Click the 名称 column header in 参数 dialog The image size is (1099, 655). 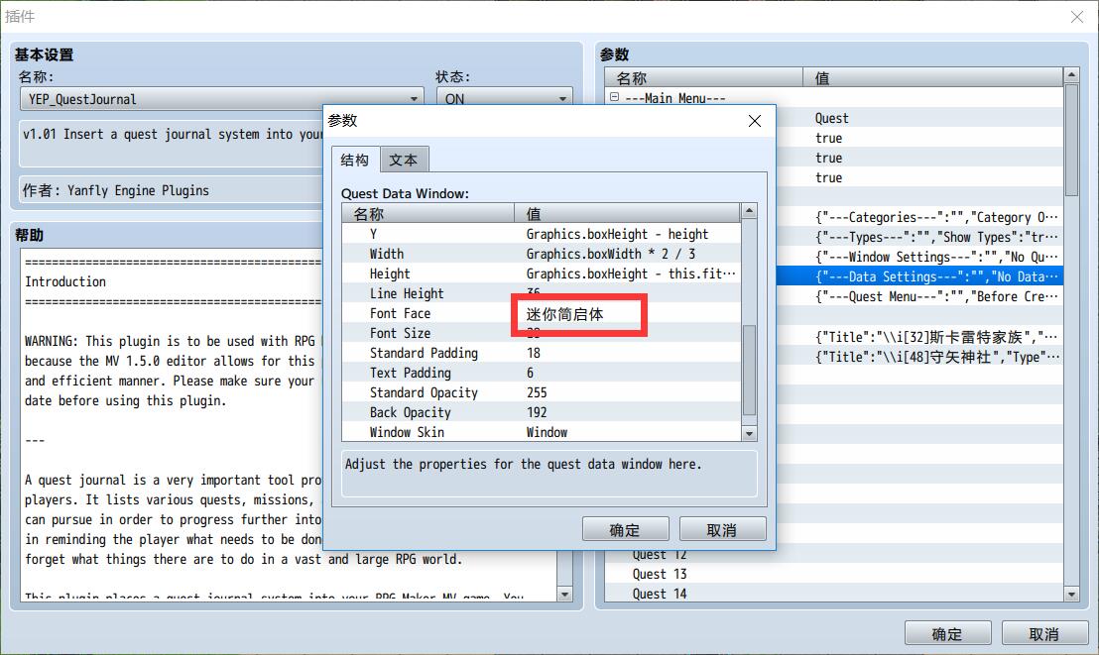(x=428, y=214)
